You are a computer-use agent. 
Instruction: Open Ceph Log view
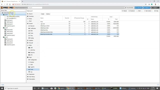click(x=31, y=72)
